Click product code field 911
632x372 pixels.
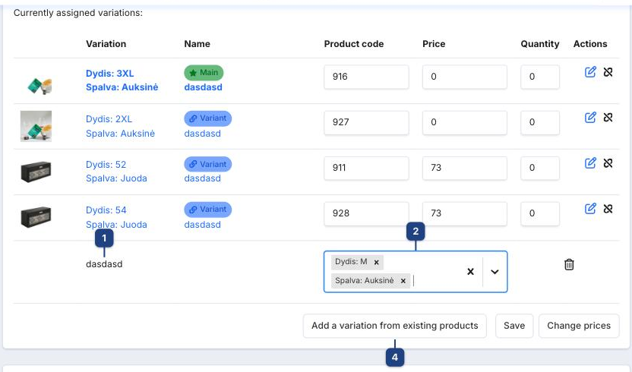click(366, 168)
